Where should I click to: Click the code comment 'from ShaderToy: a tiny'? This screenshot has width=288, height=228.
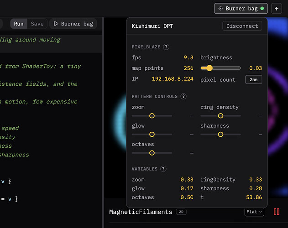[43, 66]
